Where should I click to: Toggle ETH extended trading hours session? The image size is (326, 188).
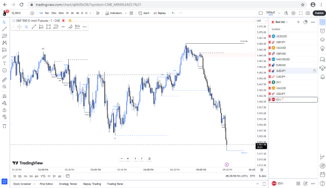click(x=252, y=176)
